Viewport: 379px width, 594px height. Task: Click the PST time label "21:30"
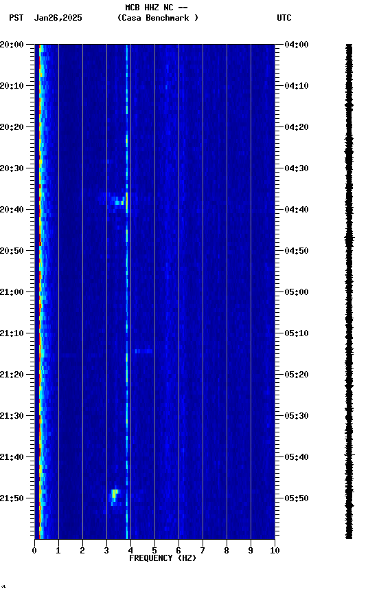12,417
